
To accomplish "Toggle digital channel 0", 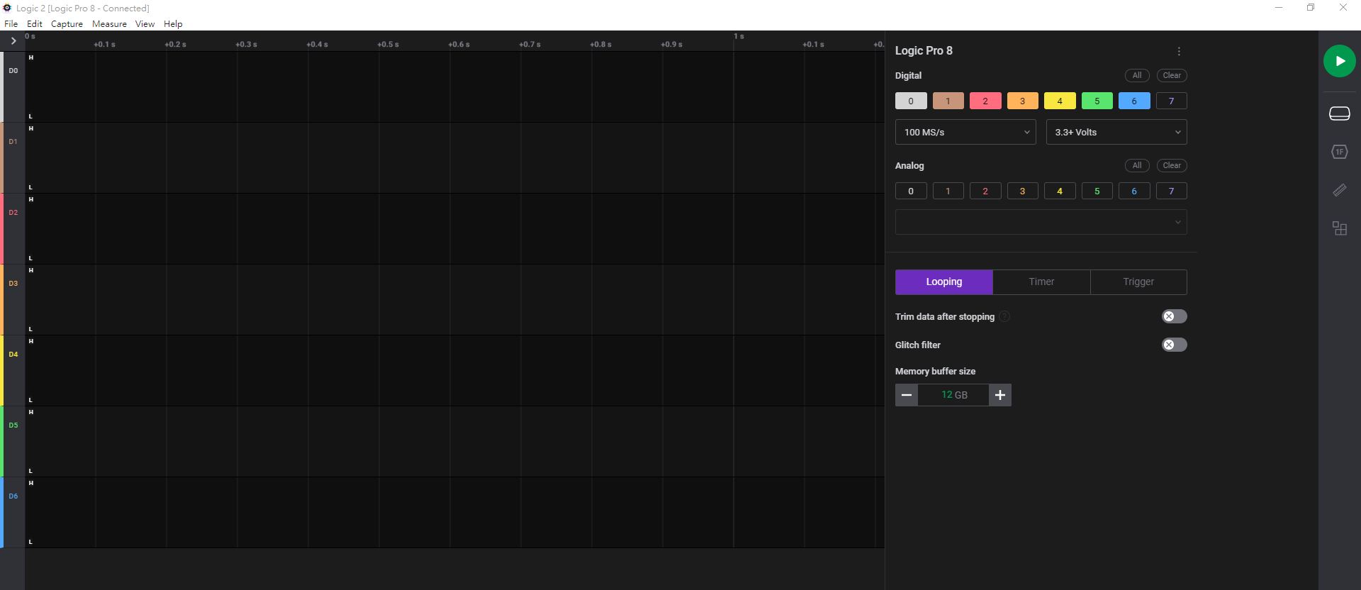I will [911, 101].
